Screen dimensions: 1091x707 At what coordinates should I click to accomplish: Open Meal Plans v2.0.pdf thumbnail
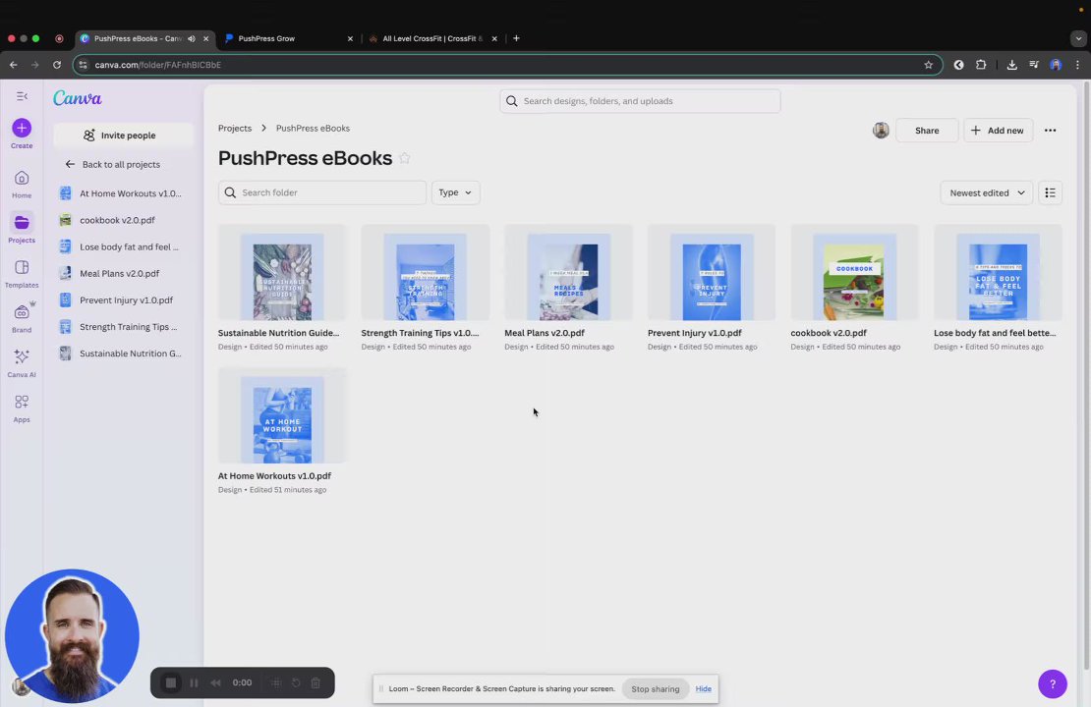[568, 273]
